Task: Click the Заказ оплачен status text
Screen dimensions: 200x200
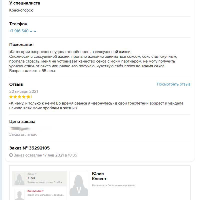Action: click(x=23, y=134)
